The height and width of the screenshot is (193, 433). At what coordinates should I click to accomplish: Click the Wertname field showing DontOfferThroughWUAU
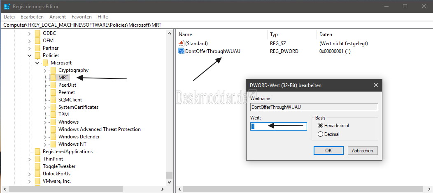pos(314,107)
